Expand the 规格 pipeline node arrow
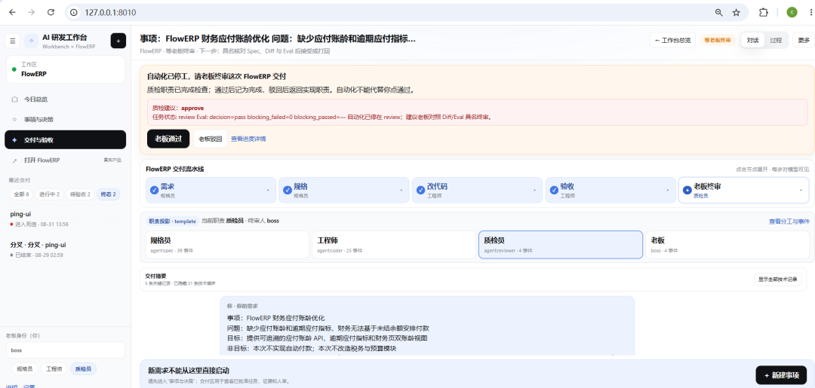815x388 pixels. [x=401, y=191]
